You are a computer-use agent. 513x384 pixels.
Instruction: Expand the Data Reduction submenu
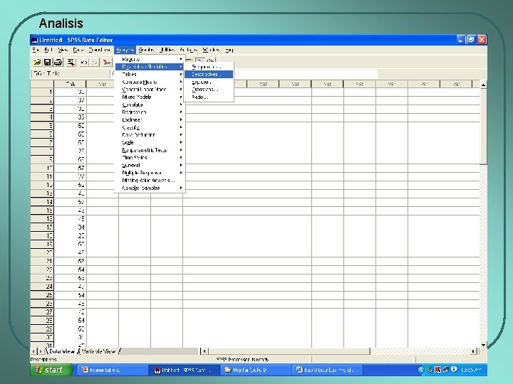(x=150, y=135)
